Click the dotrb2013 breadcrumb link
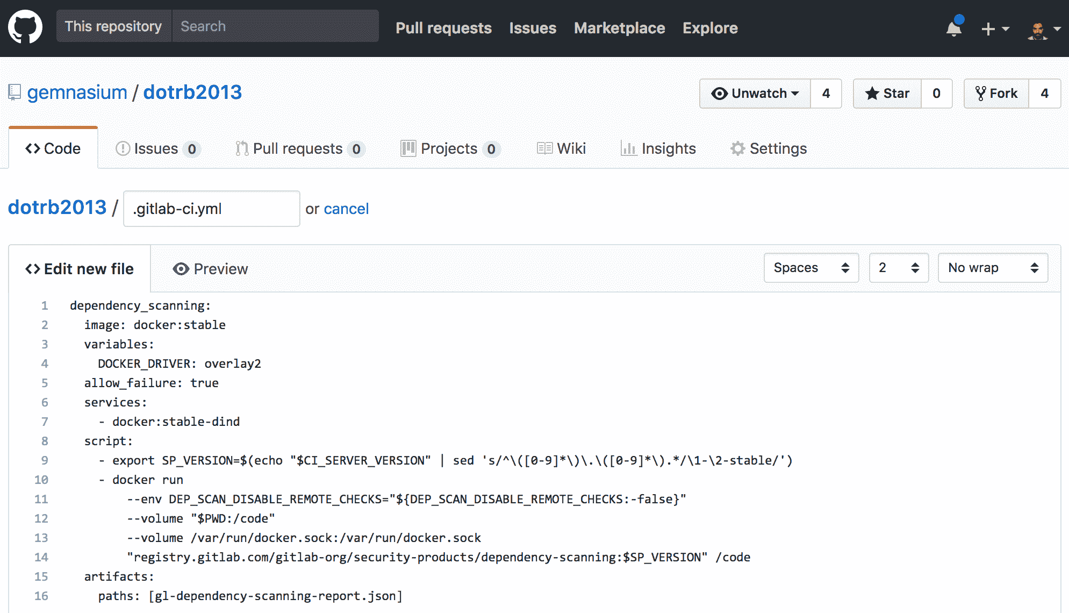 click(57, 208)
